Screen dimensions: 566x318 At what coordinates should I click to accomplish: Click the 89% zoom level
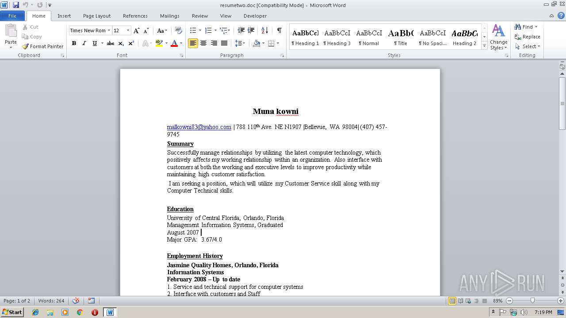point(498,301)
